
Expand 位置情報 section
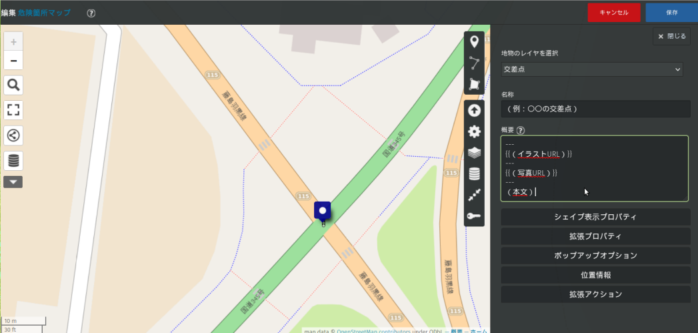(x=595, y=275)
